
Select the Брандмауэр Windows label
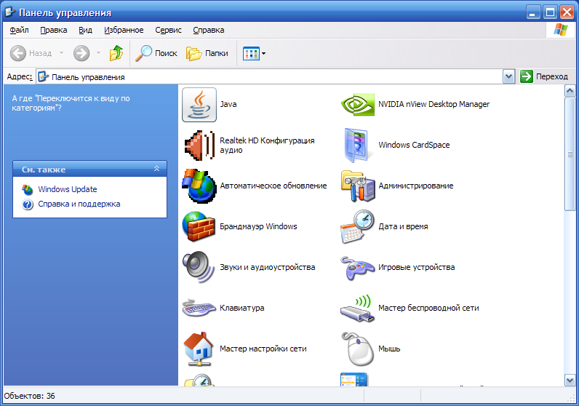coord(258,226)
